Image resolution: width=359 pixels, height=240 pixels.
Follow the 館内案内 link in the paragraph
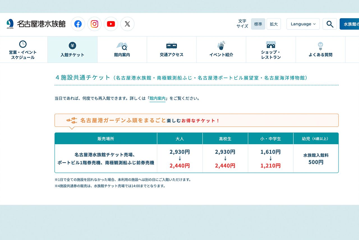coord(158,98)
